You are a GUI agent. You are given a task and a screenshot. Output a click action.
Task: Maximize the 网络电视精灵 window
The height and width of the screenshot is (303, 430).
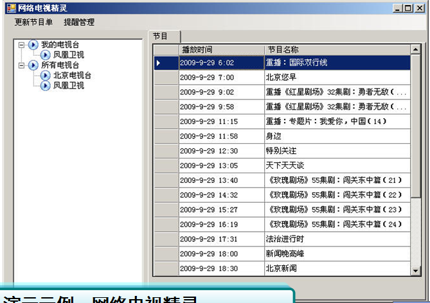click(408, 8)
